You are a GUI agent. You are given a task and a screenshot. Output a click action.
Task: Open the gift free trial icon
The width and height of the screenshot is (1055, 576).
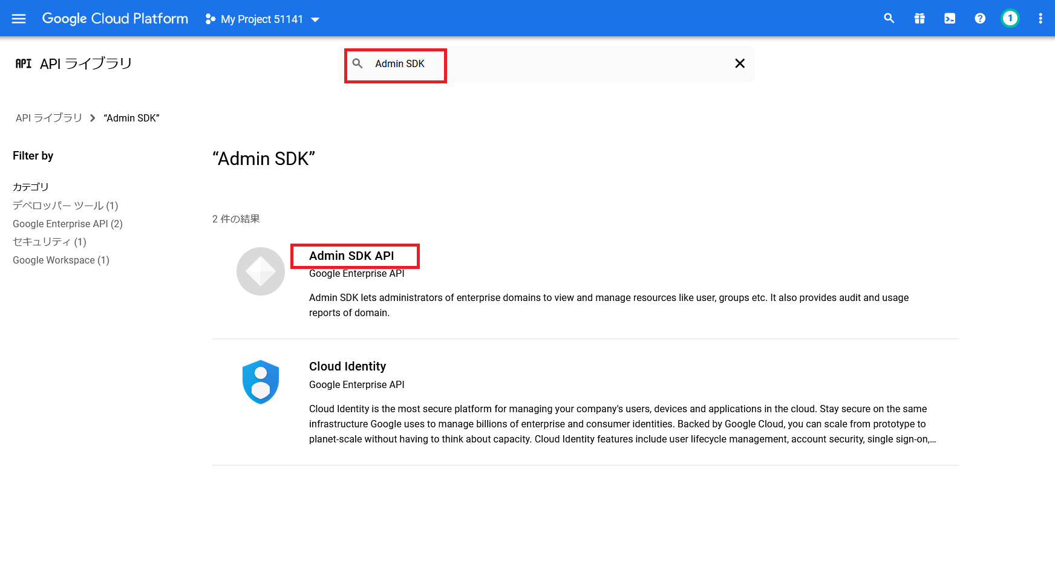coord(919,19)
